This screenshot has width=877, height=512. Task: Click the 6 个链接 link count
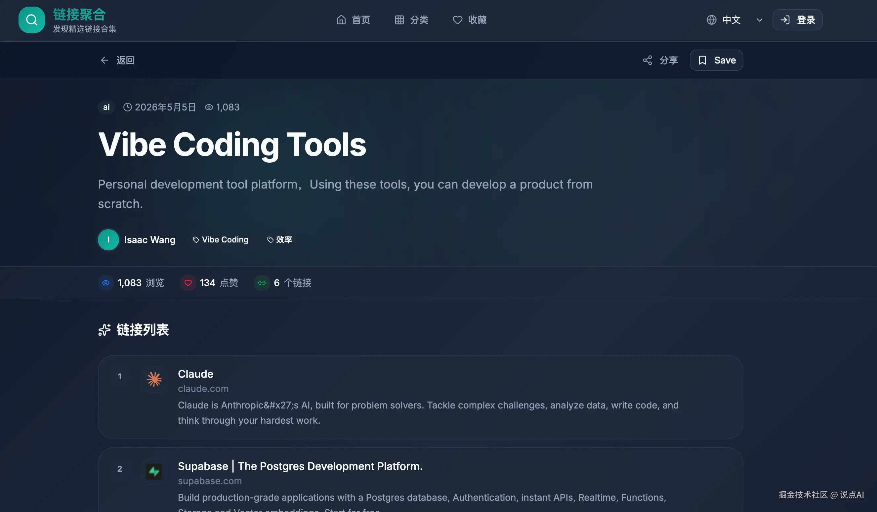(293, 283)
